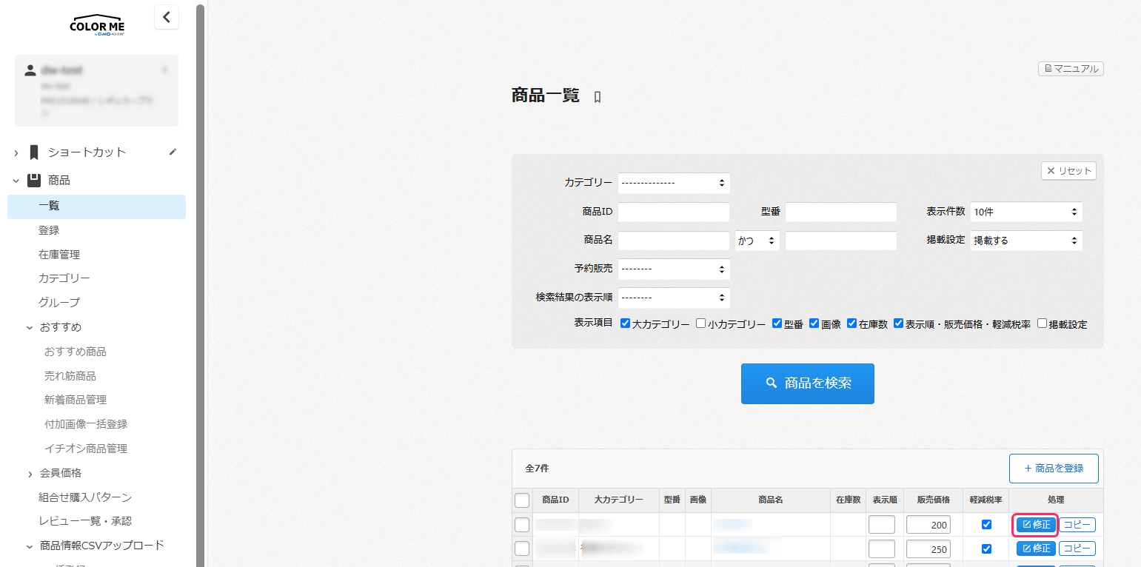The image size is (1141, 567).
Task: Go to おすすめ商品 in the sidebar
Action: (x=76, y=352)
